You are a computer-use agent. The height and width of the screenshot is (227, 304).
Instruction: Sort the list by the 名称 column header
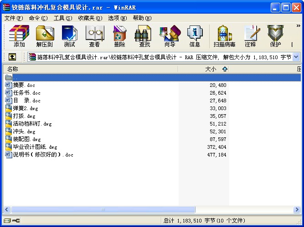click(91, 69)
